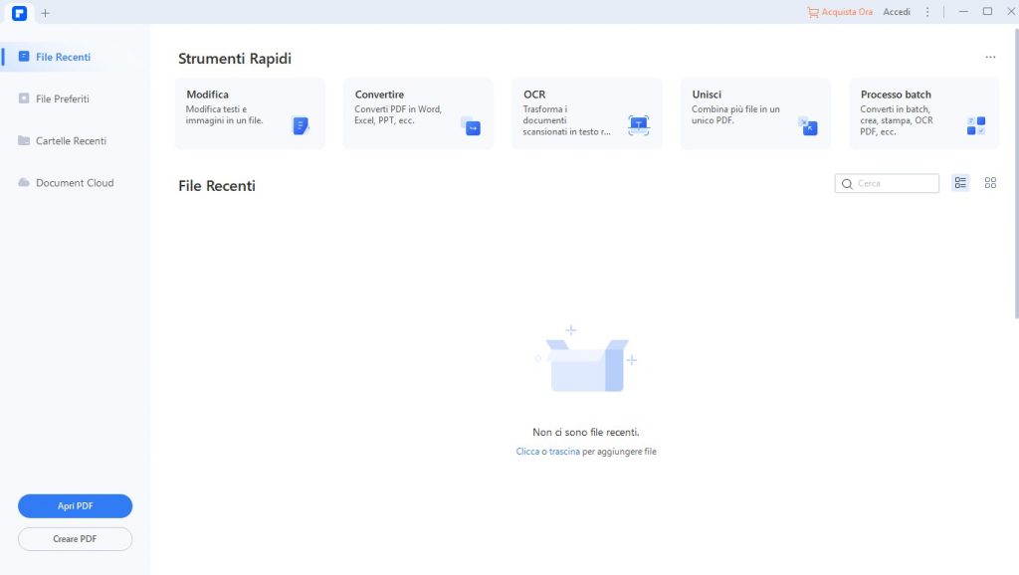Open a new tab with the plus button
This screenshot has height=575, width=1019.
[x=46, y=12]
